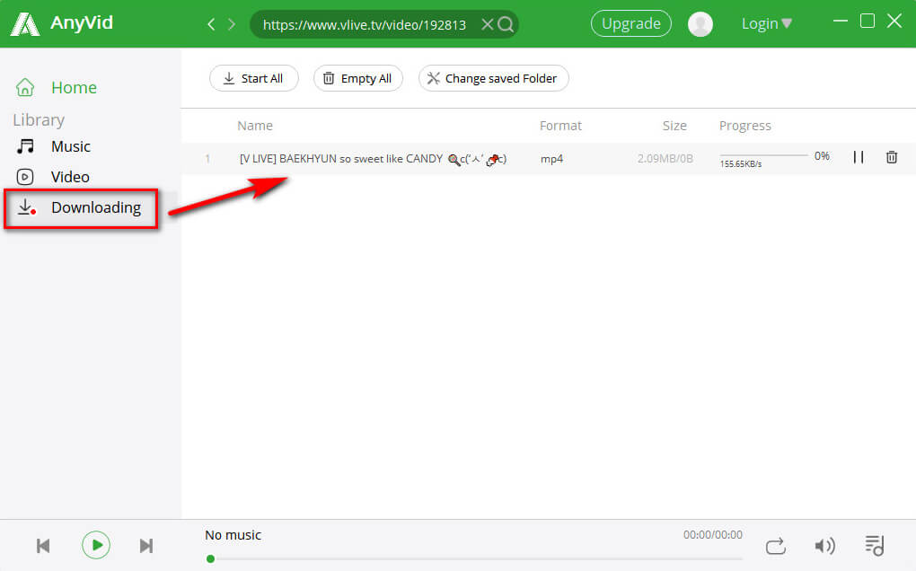Open the user profile avatar
The image size is (916, 571).
click(x=700, y=24)
